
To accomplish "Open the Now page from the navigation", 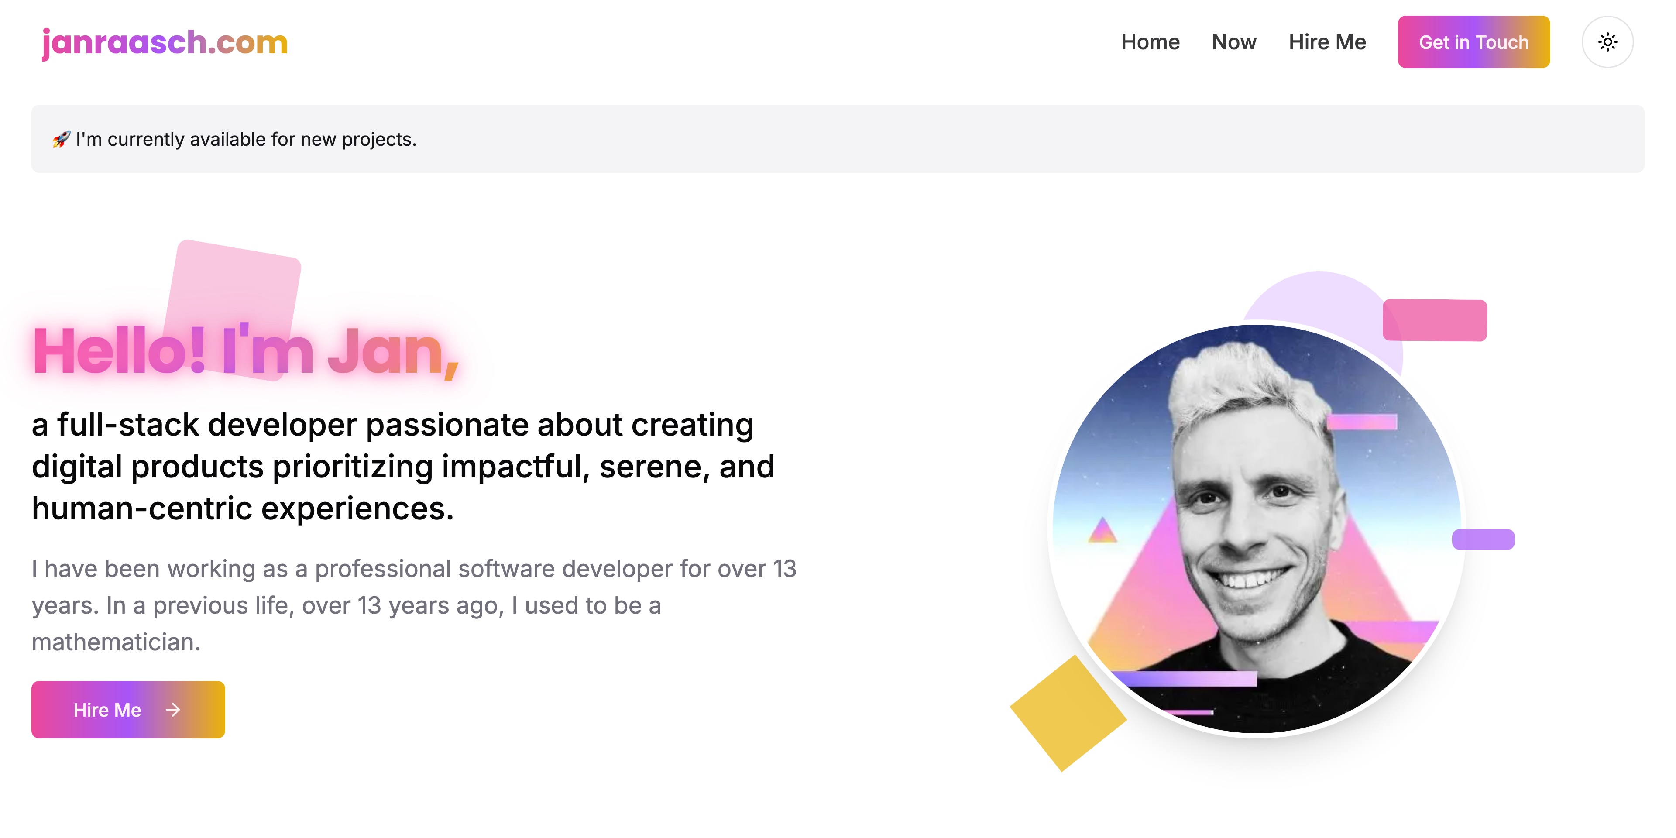I will (1233, 41).
